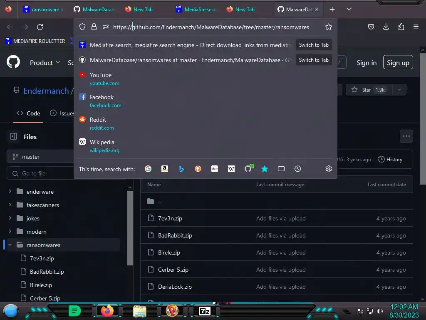
Task: Click the Sign in link
Action: coord(367,62)
